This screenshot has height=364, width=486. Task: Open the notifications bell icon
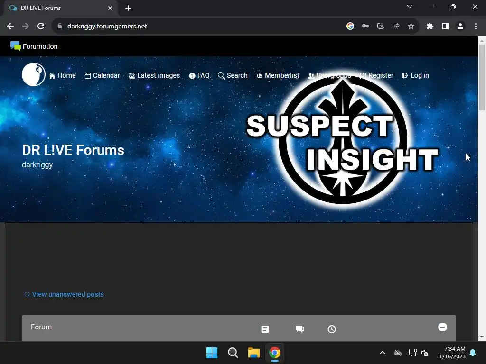(473, 353)
